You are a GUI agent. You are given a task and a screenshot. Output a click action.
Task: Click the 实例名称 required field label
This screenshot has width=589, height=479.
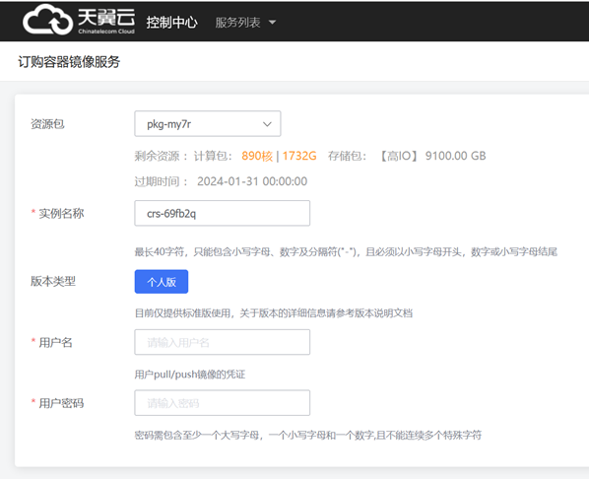pos(57,214)
